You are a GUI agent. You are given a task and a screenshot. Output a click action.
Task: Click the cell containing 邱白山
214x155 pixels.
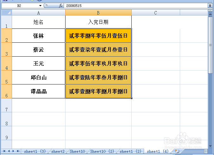pos(39,77)
